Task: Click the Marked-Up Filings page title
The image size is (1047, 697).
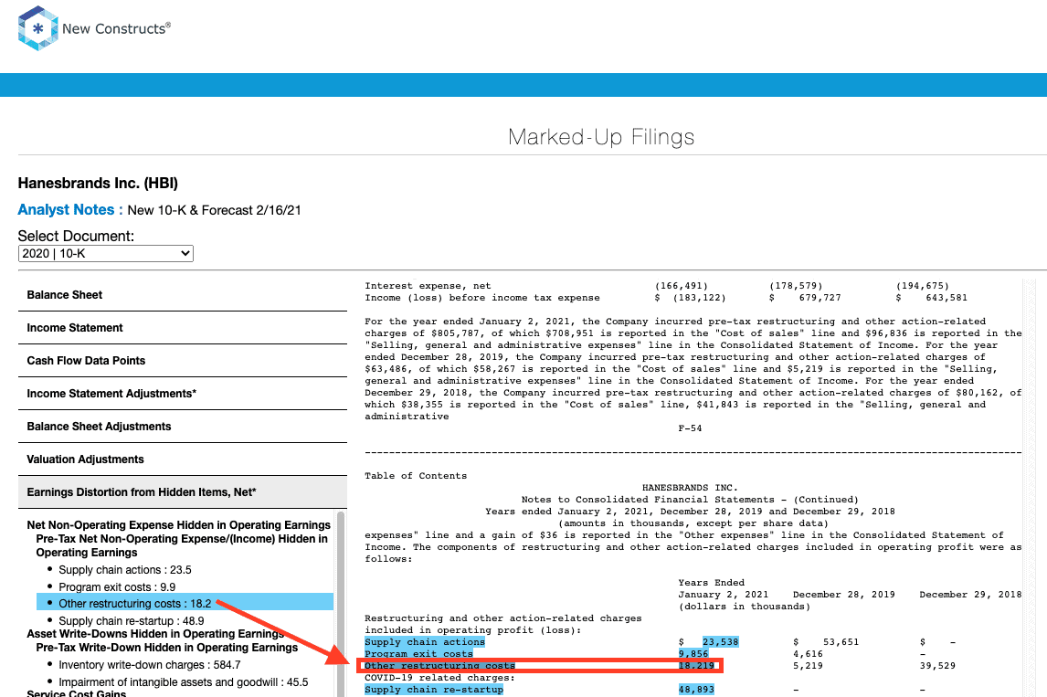Action: 601,137
